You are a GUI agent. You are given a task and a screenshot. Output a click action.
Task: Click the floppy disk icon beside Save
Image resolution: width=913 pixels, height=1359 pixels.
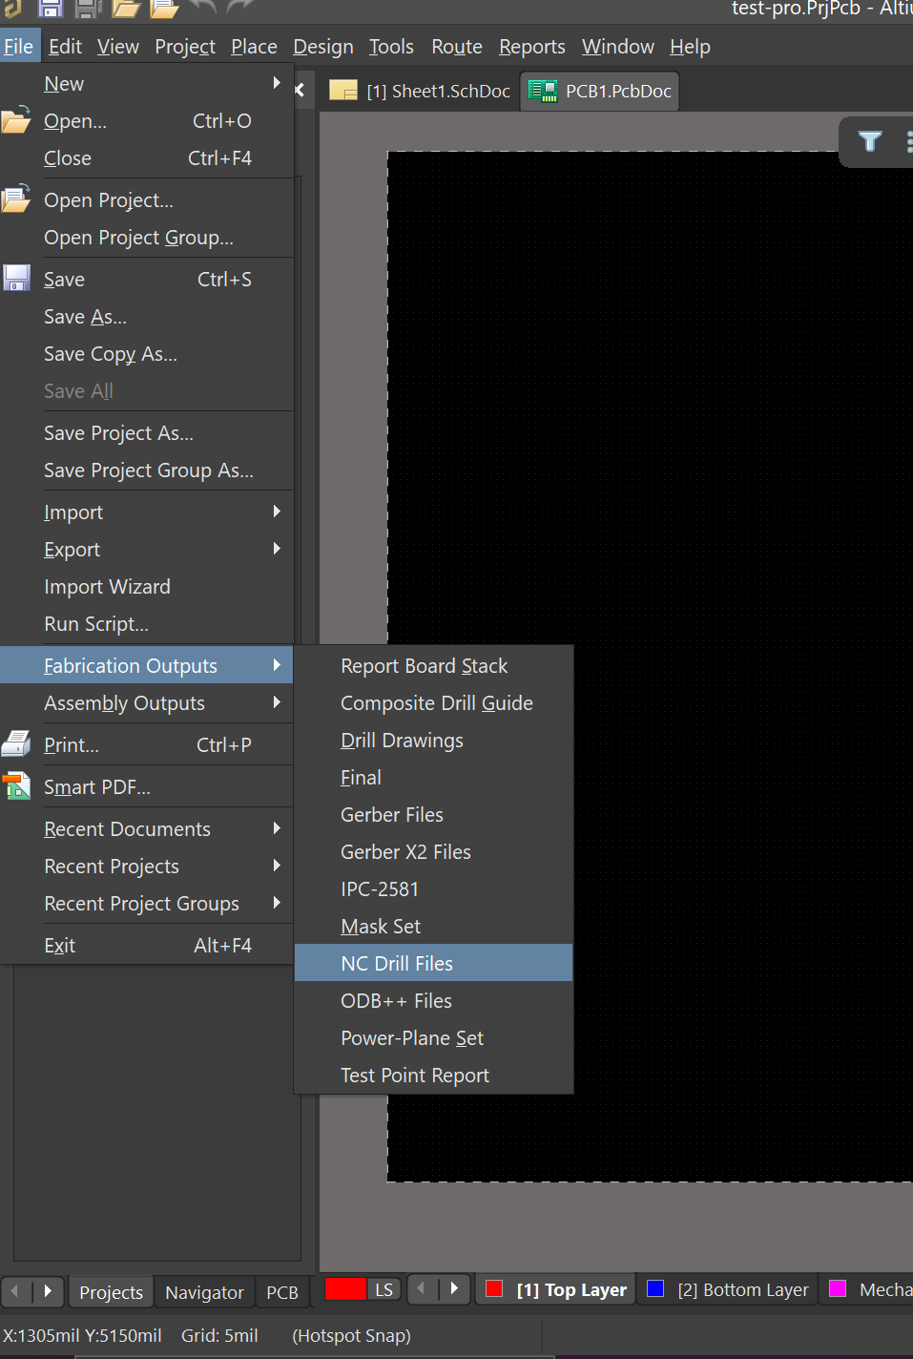(x=16, y=279)
